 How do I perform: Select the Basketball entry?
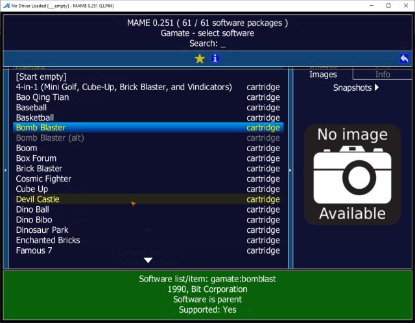pyautogui.click(x=148, y=117)
